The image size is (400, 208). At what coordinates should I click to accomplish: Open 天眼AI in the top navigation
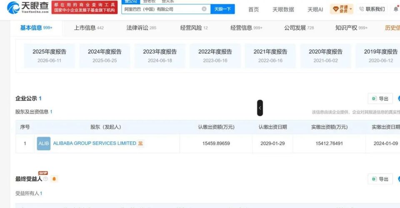point(315,10)
